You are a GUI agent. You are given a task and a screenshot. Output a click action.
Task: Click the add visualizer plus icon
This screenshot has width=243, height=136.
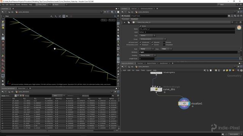coord(125,23)
